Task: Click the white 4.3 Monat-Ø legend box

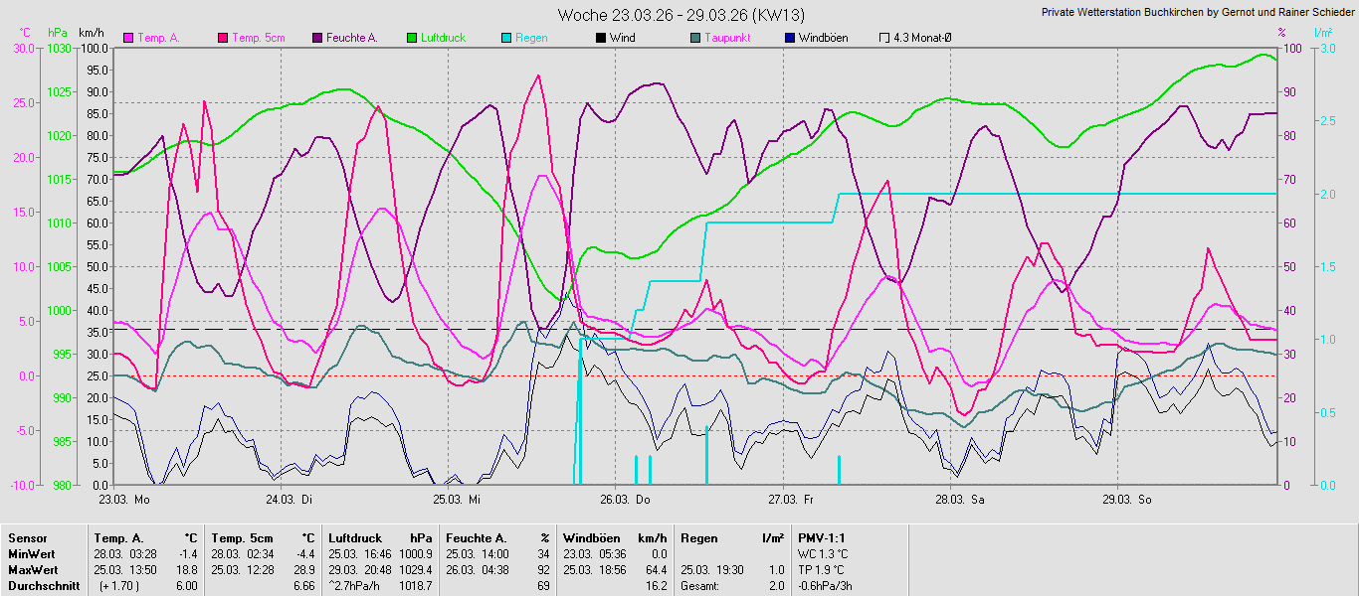Action: tap(883, 38)
